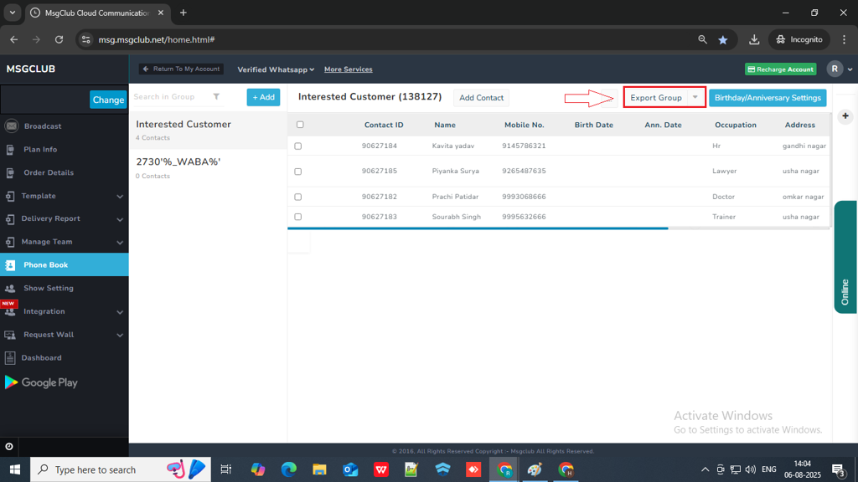This screenshot has height=482, width=858.
Task: Open Chrome tab search dropdown
Action: pos(12,13)
